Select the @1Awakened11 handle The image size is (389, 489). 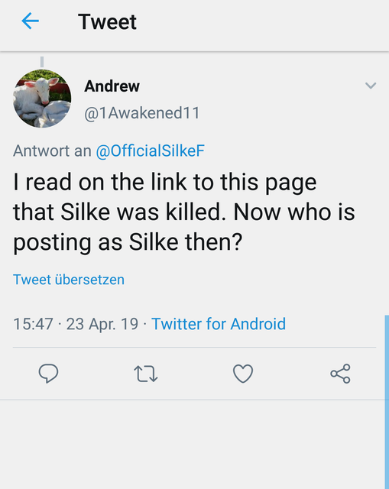142,113
